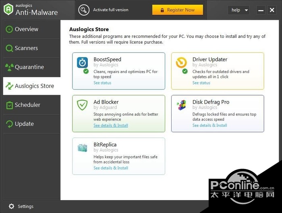Click the BitReplica folder icon
Screen dimensions: 282x213
click(82, 148)
